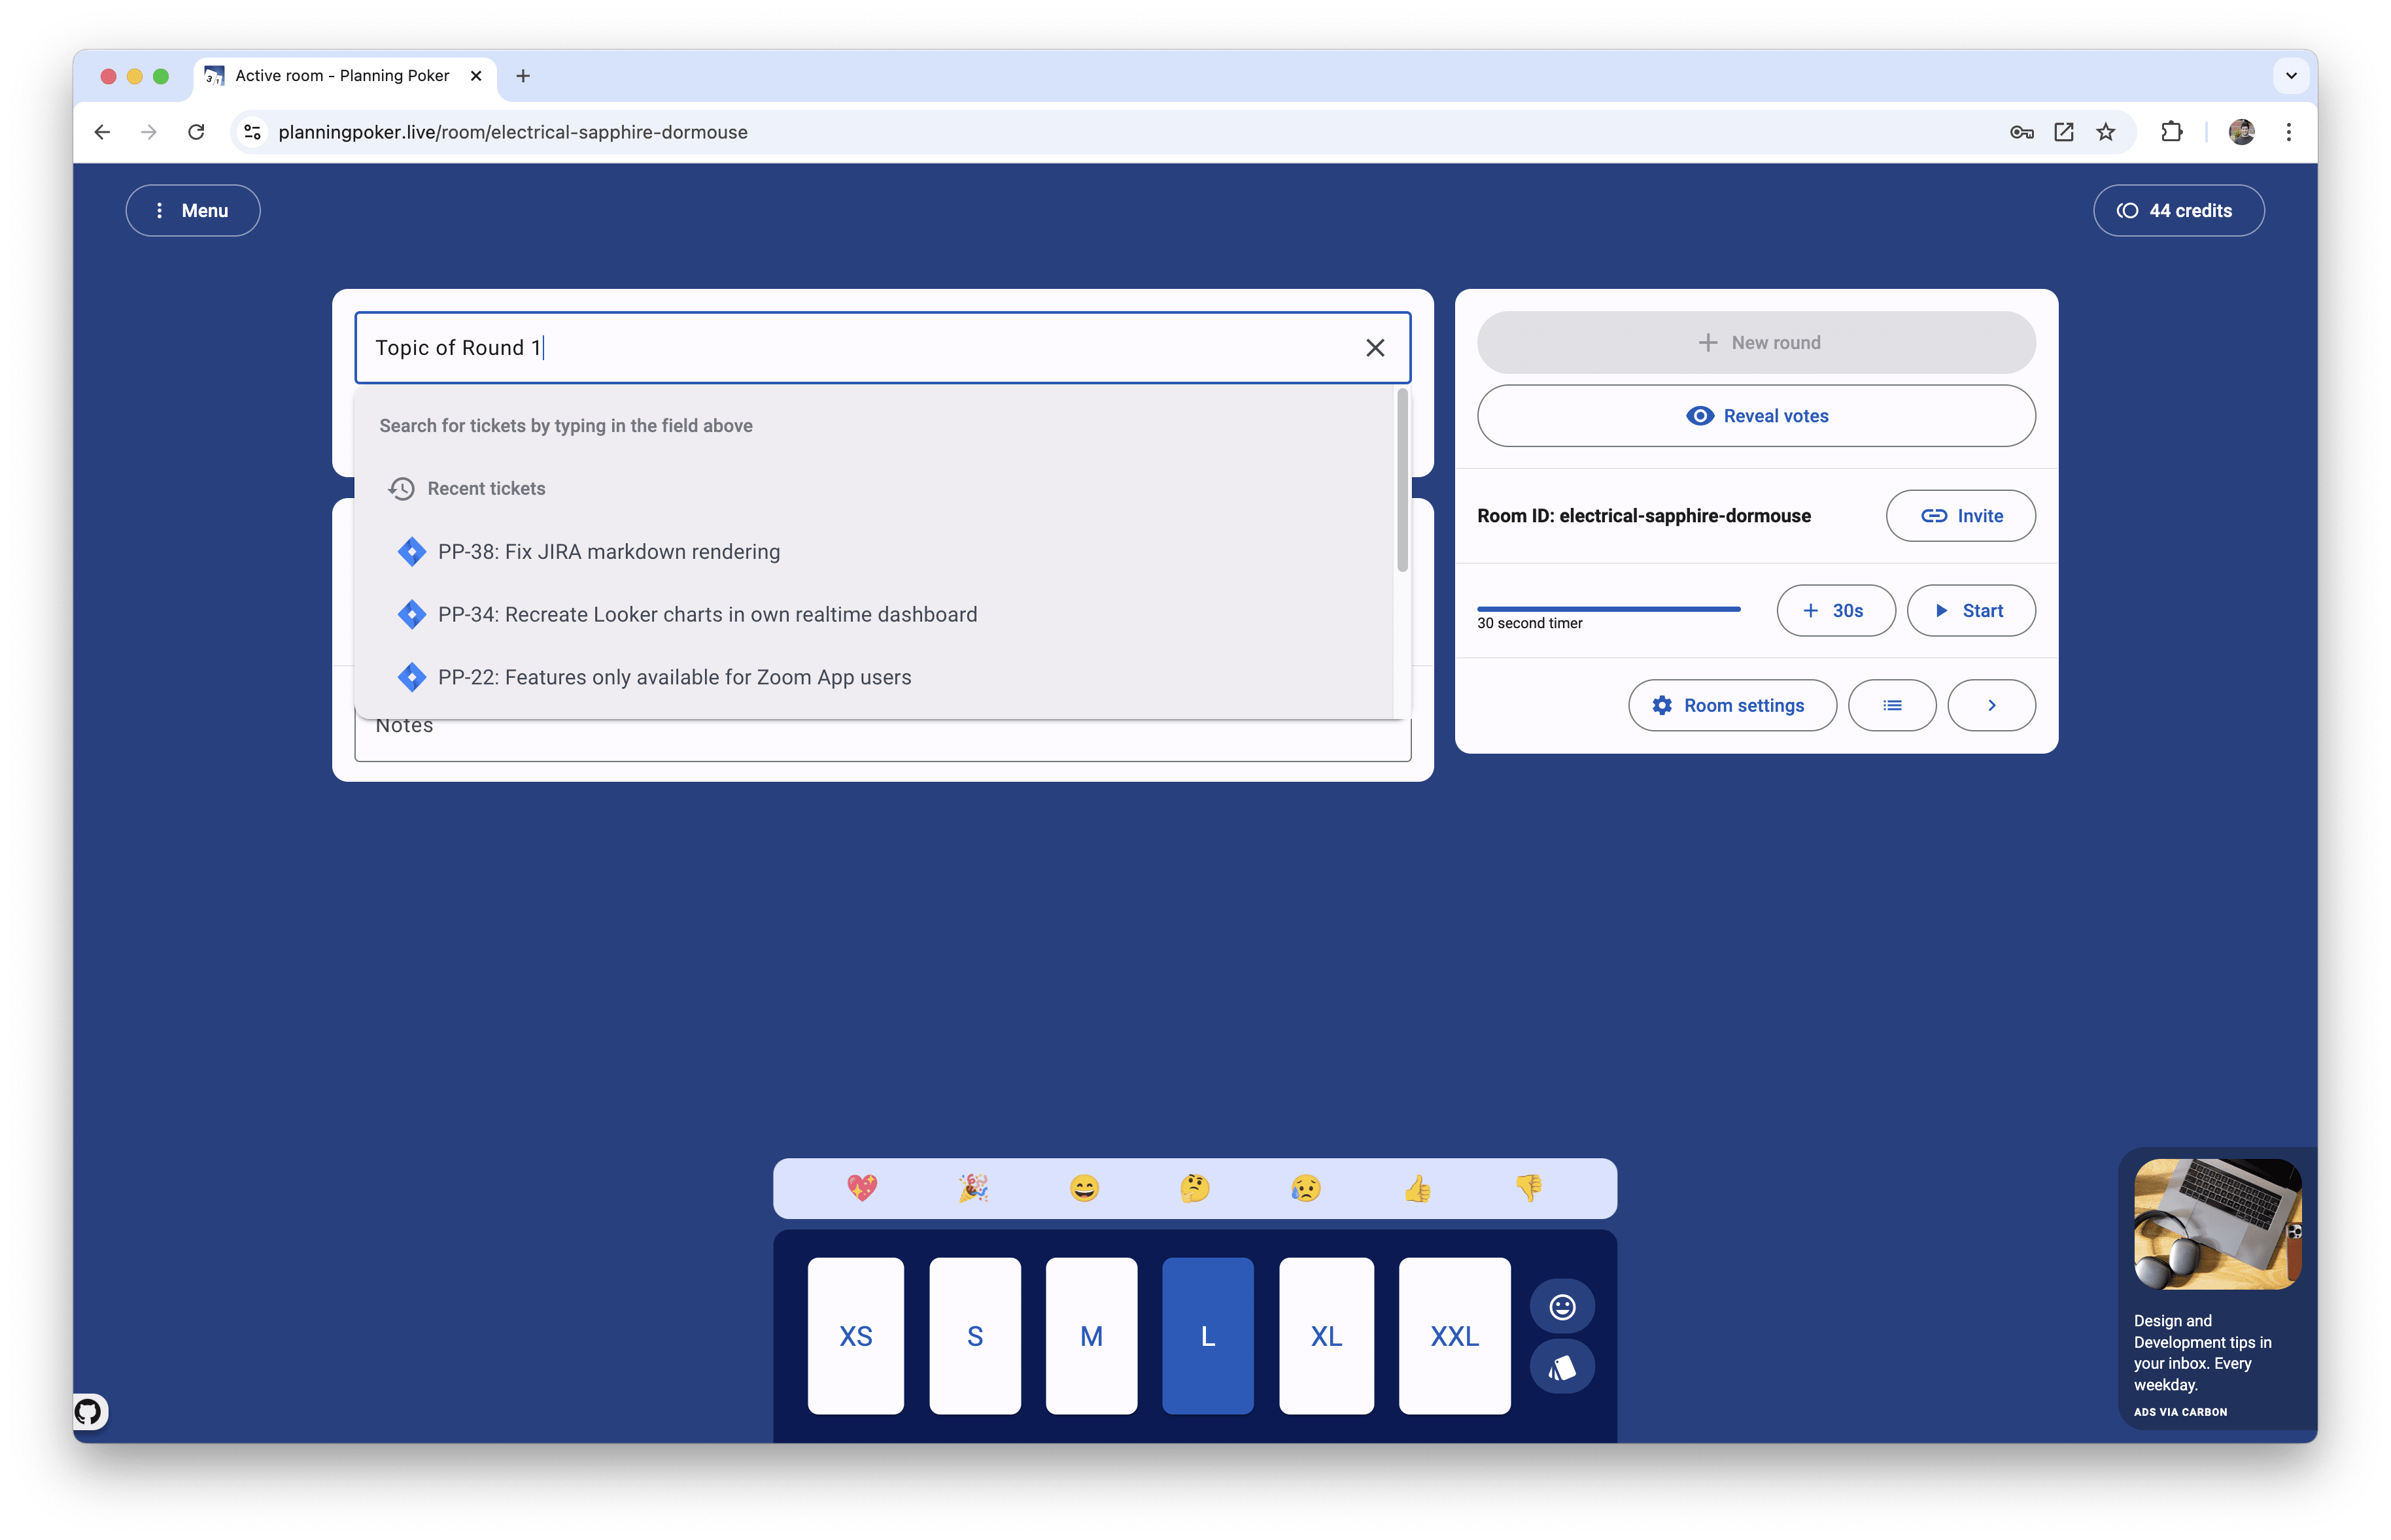This screenshot has width=2391, height=1540.
Task: Click the open-in-app icon in address bar
Action: coord(2063,132)
